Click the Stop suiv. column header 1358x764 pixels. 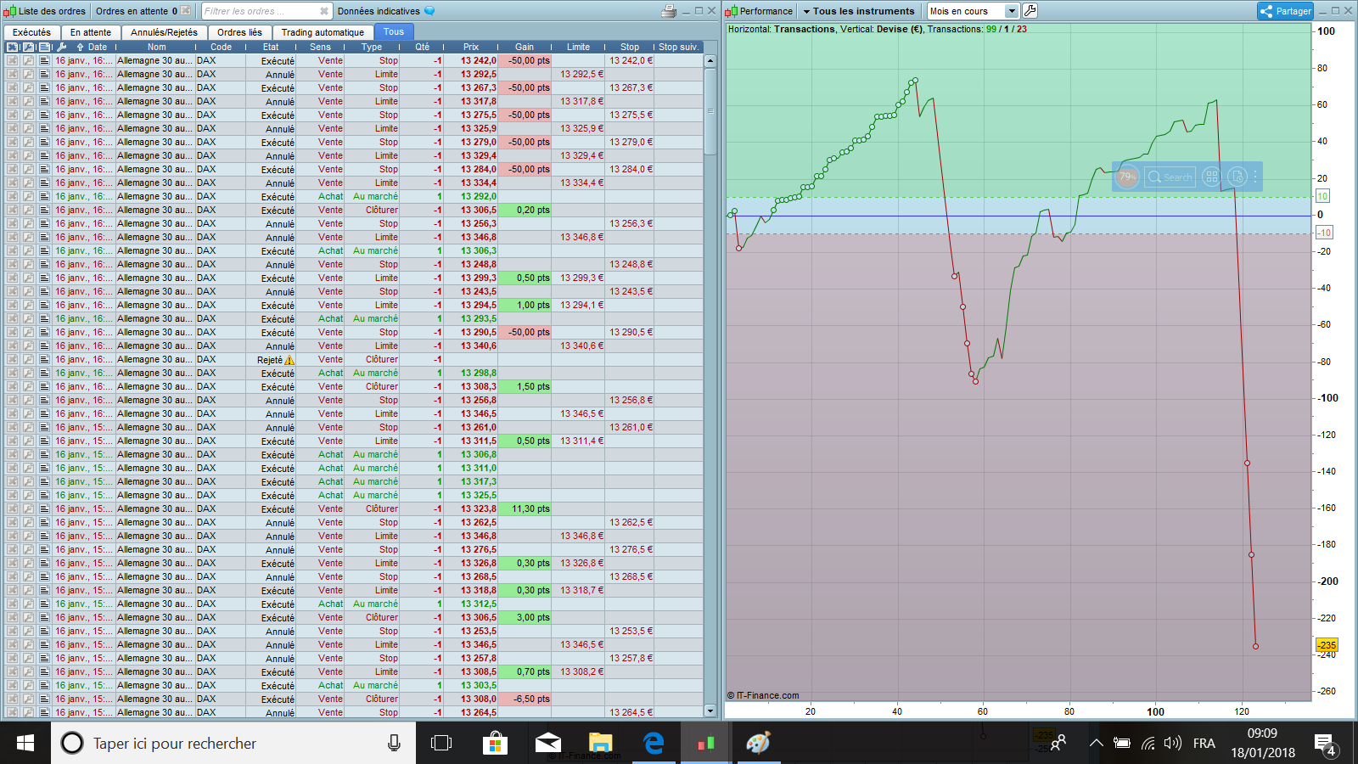coord(678,47)
